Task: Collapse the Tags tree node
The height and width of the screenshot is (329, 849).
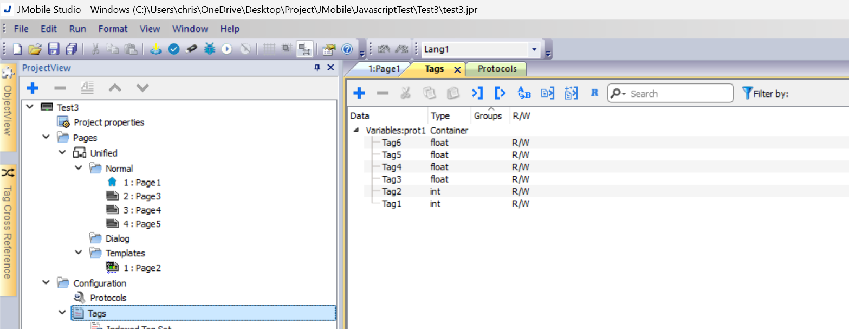Action: point(62,313)
